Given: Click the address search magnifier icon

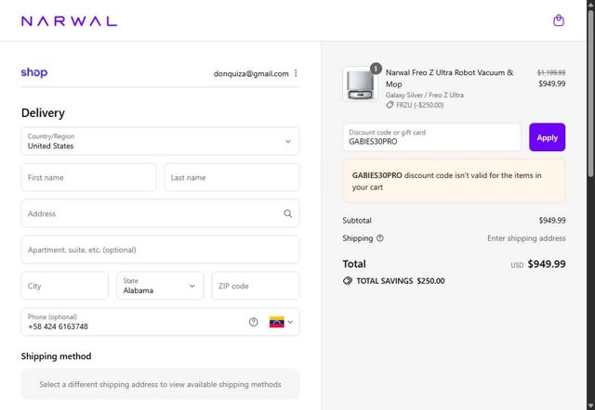Looking at the screenshot, I should [288, 213].
